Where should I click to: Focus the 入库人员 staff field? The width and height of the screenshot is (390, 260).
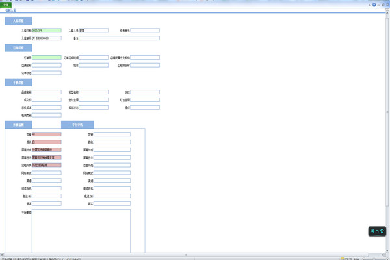tap(94, 31)
